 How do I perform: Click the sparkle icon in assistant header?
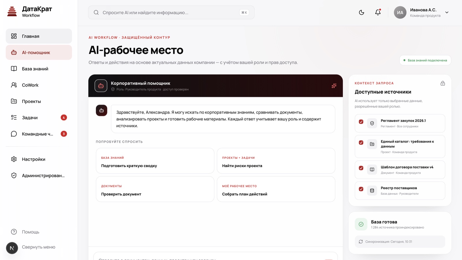tap(334, 86)
